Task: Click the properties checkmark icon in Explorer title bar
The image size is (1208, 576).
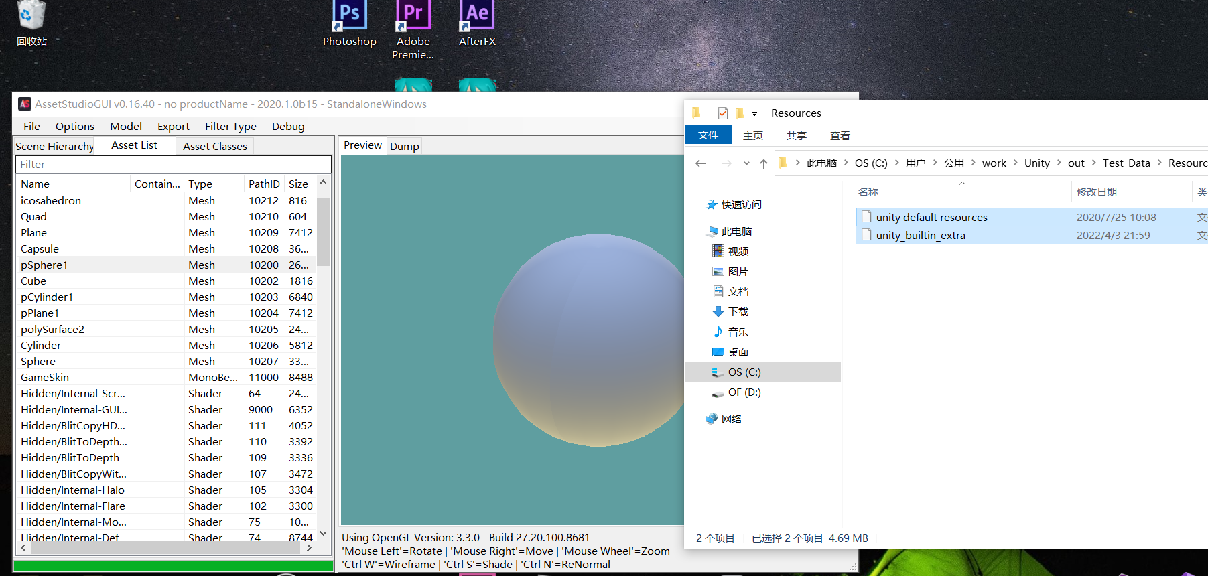Action: click(x=722, y=113)
